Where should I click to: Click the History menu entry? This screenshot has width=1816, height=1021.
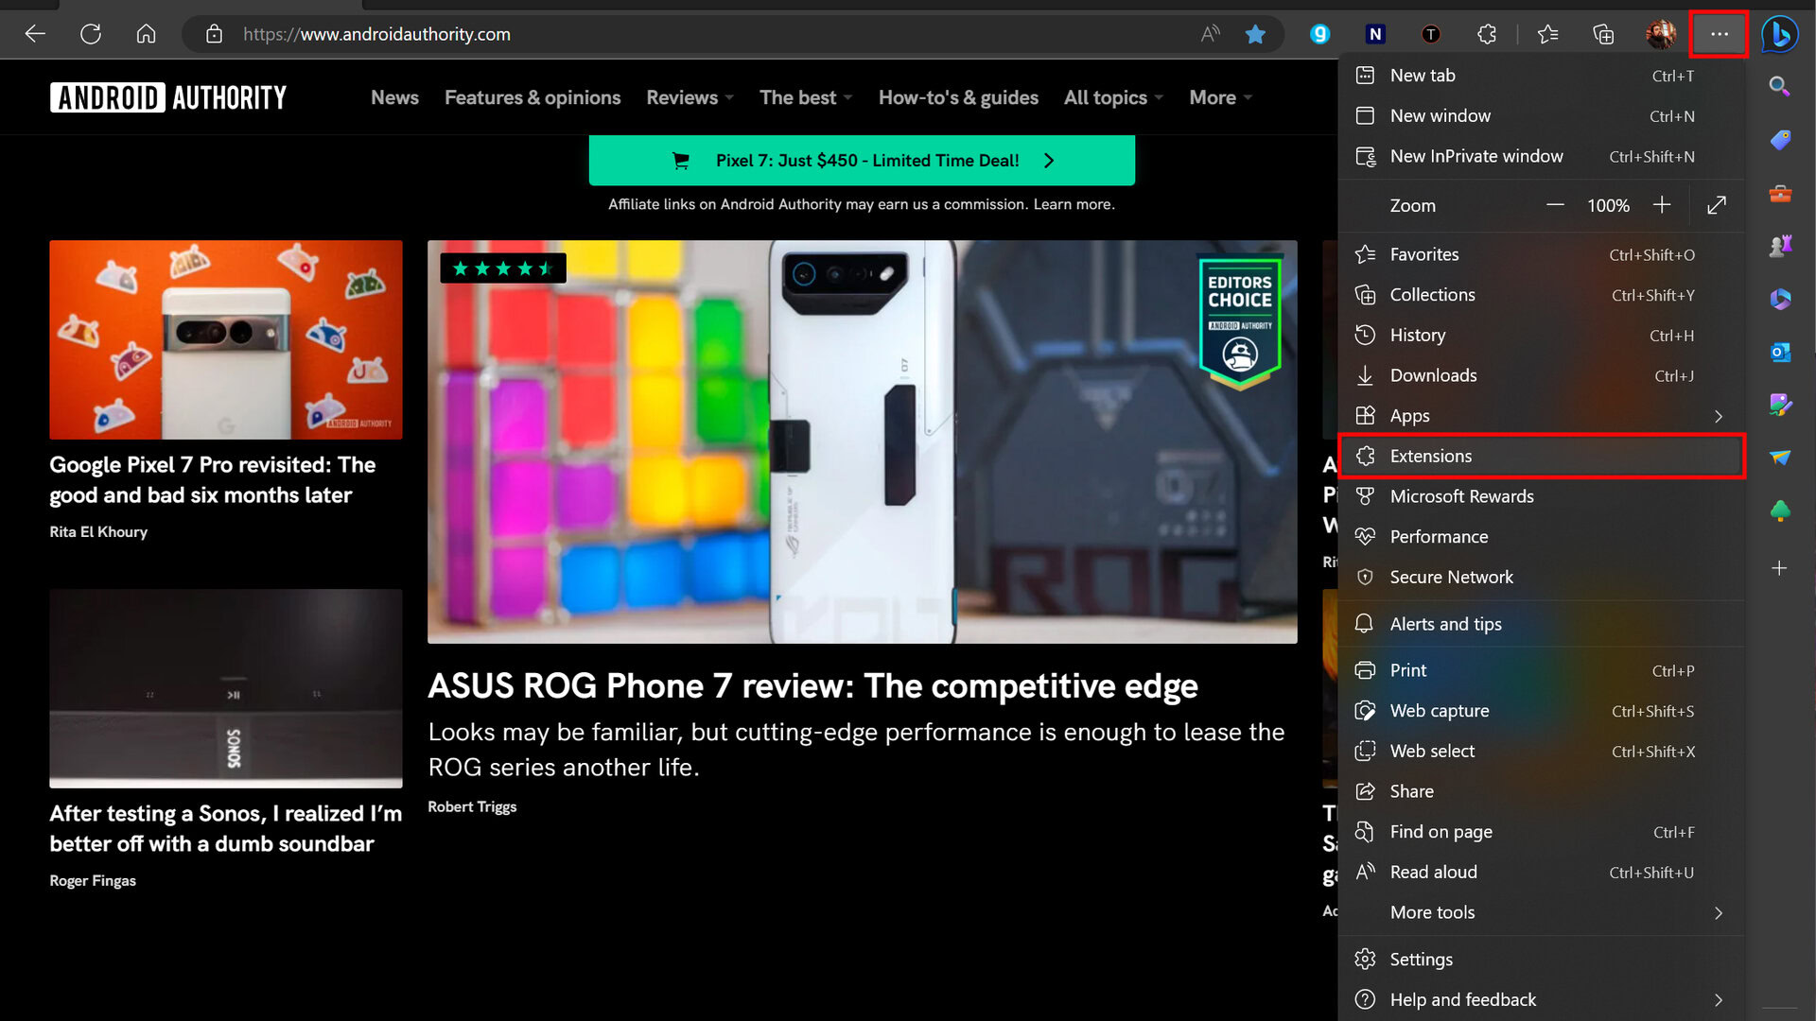(1417, 334)
